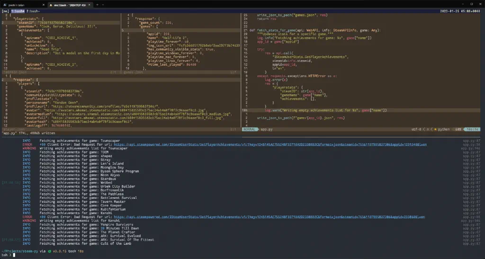The height and width of the screenshot is (259, 485).
Task: Click the log.warn line 106 in app.py
Action: 326,110
